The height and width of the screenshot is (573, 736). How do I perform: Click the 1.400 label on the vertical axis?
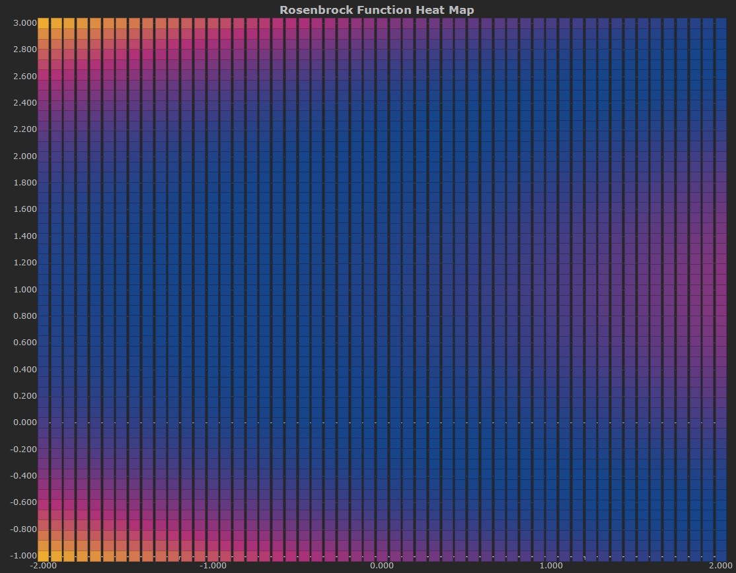(25, 236)
